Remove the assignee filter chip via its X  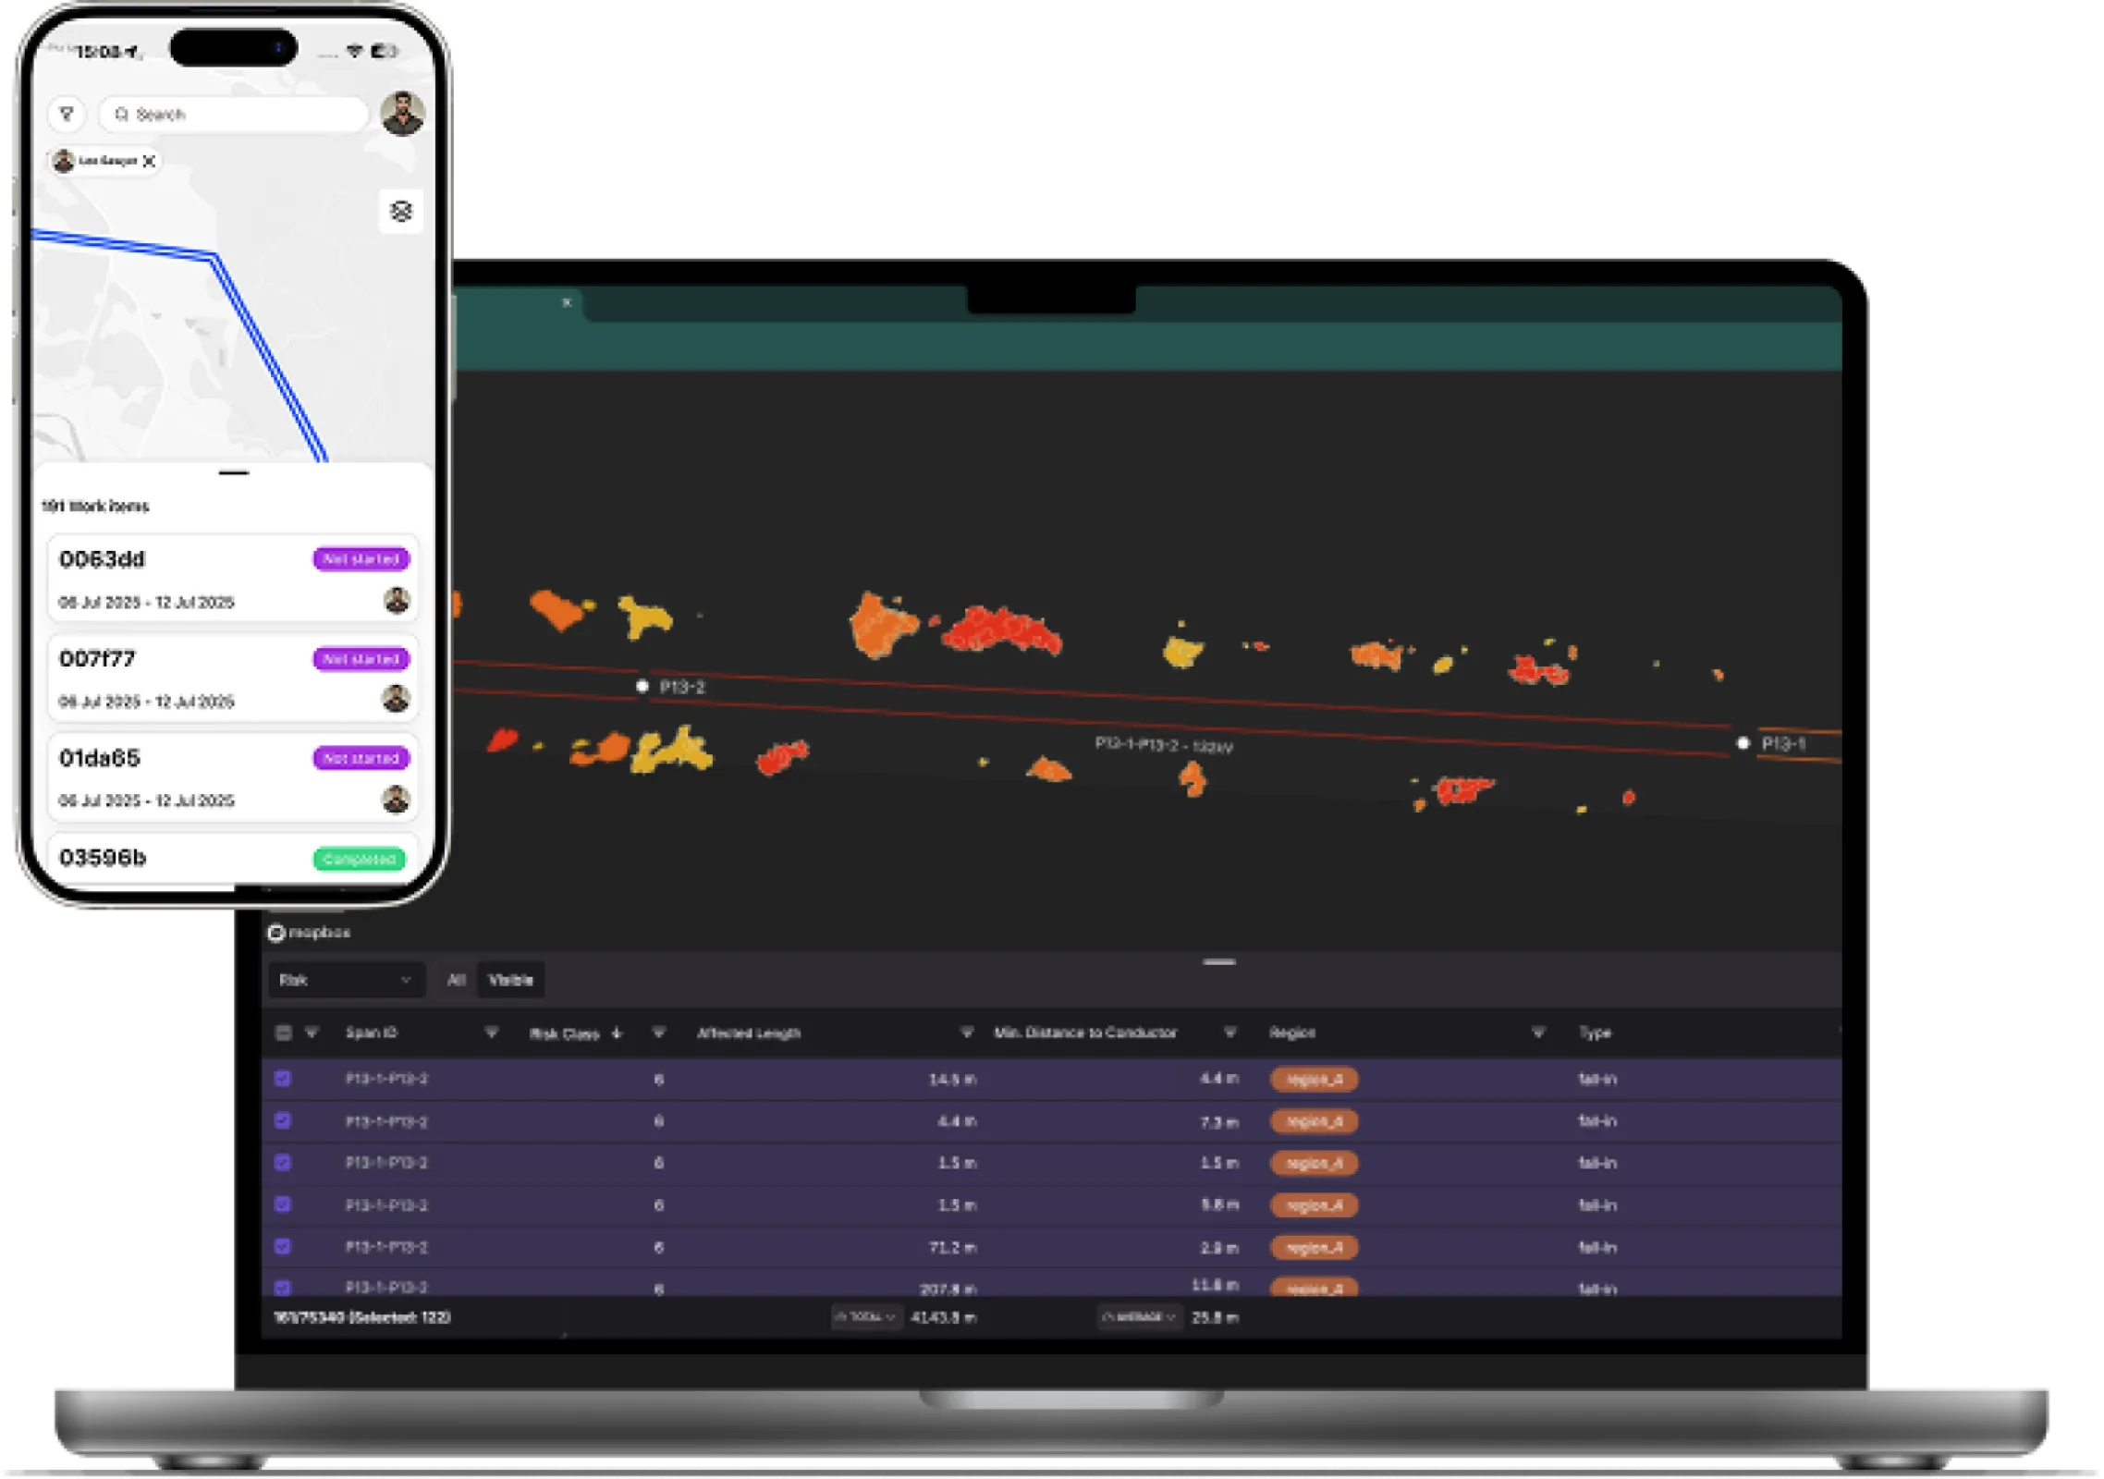click(149, 161)
